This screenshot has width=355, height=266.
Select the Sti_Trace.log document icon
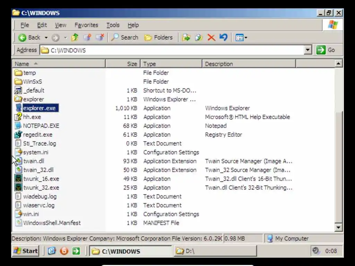point(18,143)
